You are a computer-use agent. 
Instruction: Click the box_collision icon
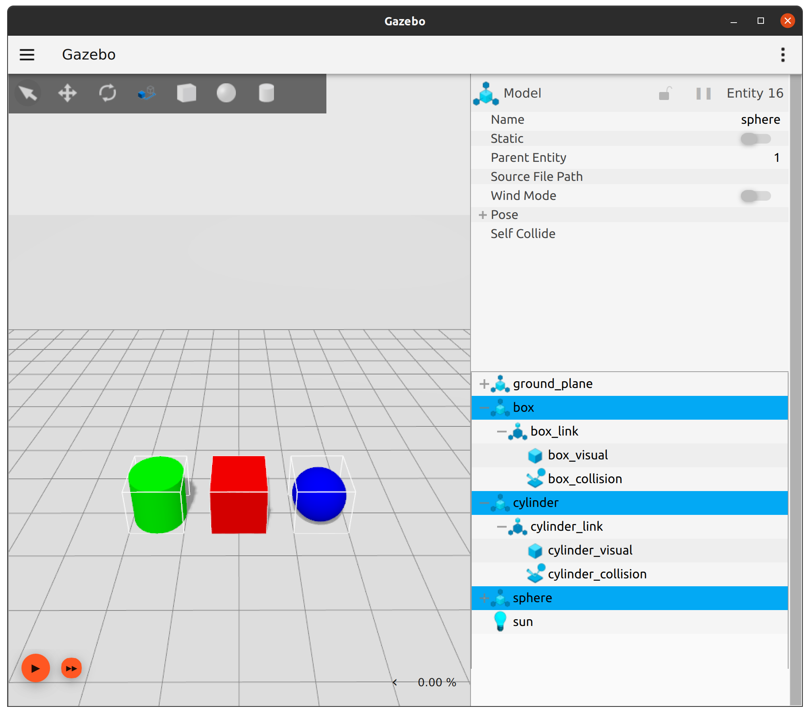coord(536,478)
